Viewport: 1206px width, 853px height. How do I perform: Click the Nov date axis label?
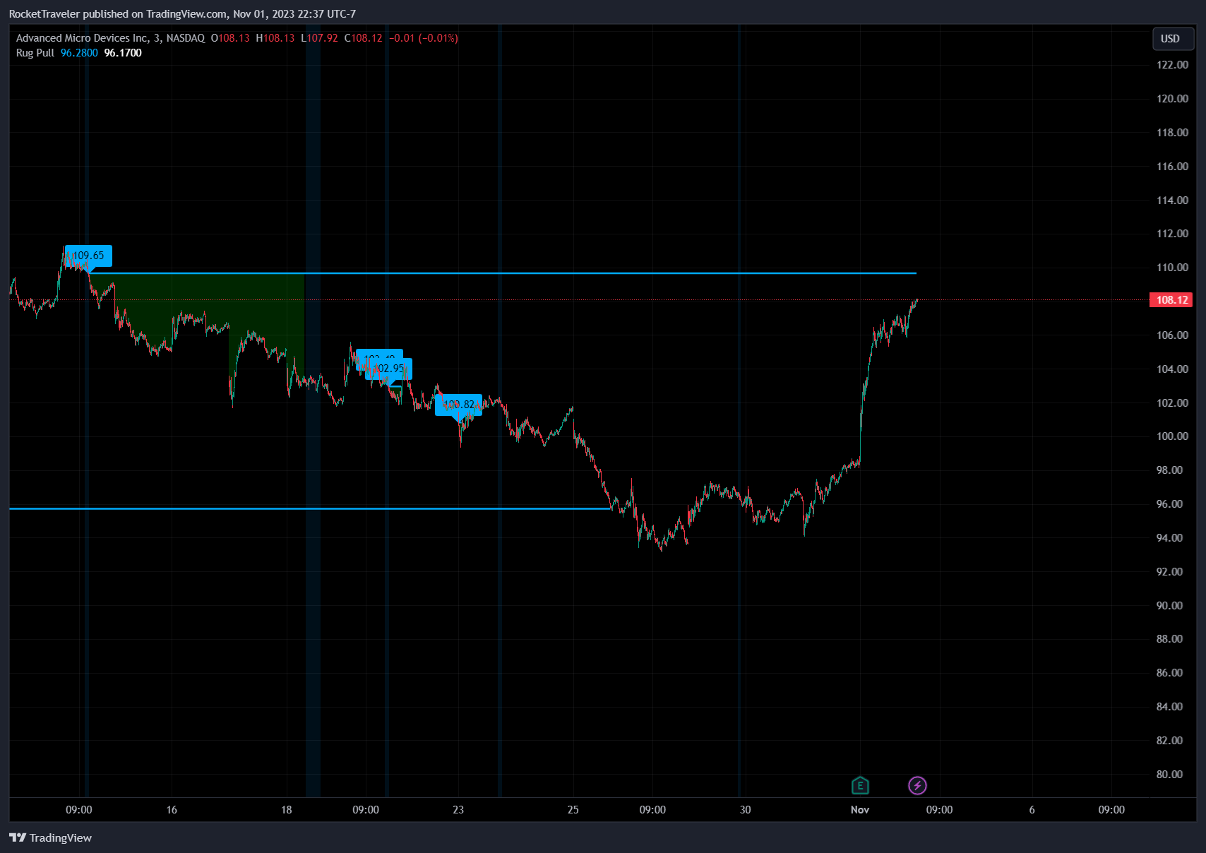pos(860,810)
